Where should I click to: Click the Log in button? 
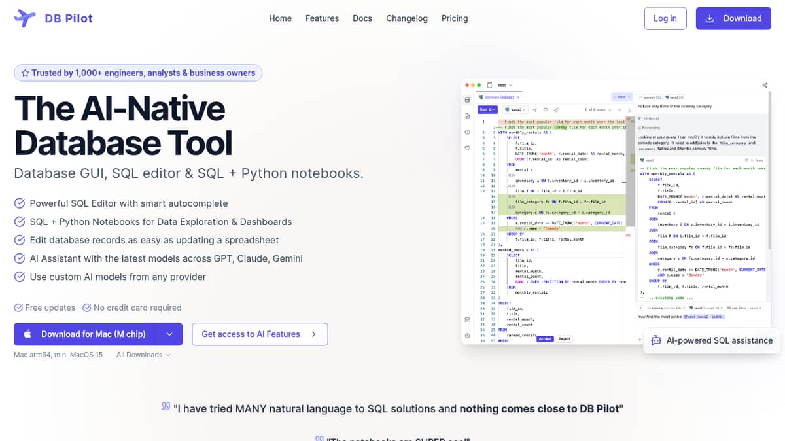665,18
